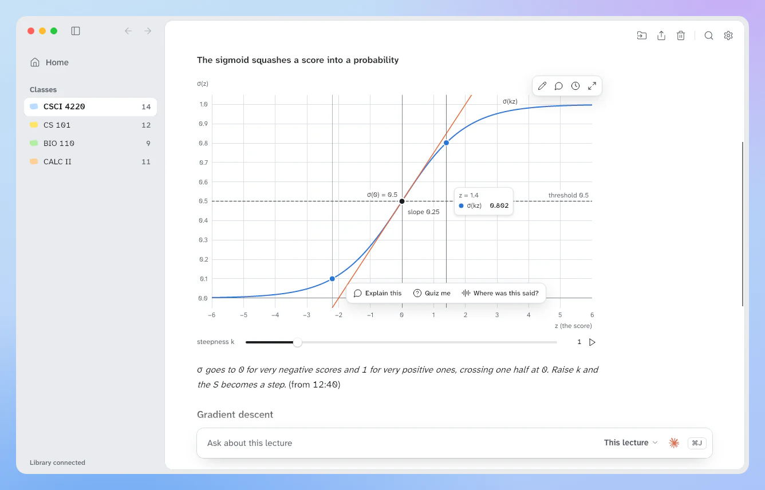Image resolution: width=765 pixels, height=490 pixels.
Task: Click the page's vertical scrollbar
Action: tap(743, 223)
